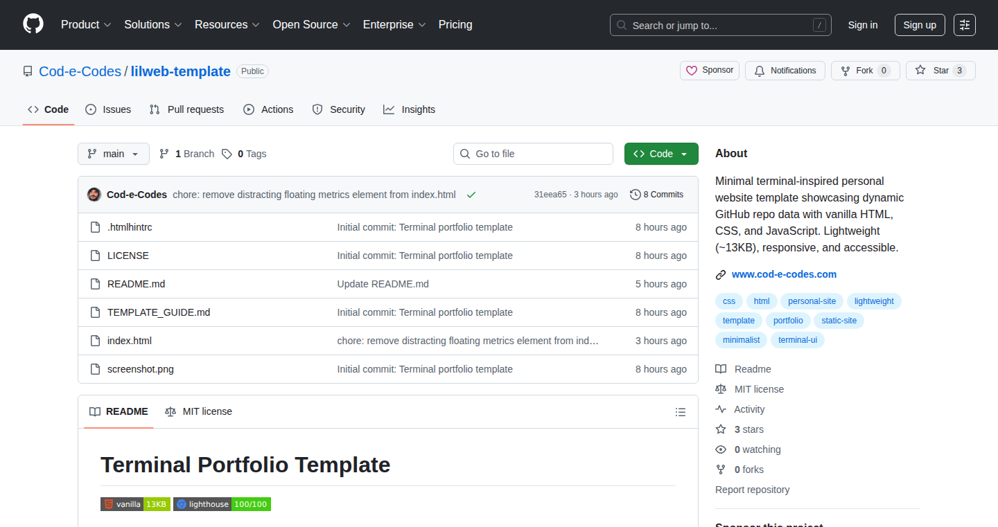This screenshot has height=527, width=998.
Task: Switch to the Pull requests tab
Action: (x=187, y=109)
